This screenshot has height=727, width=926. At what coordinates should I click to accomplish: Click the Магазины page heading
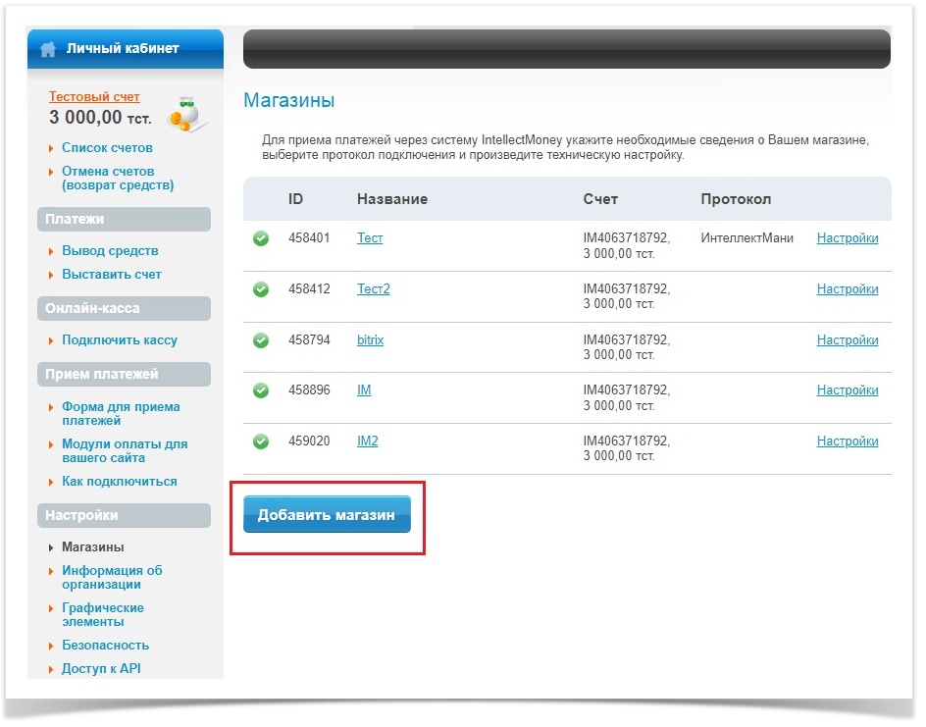click(x=288, y=100)
